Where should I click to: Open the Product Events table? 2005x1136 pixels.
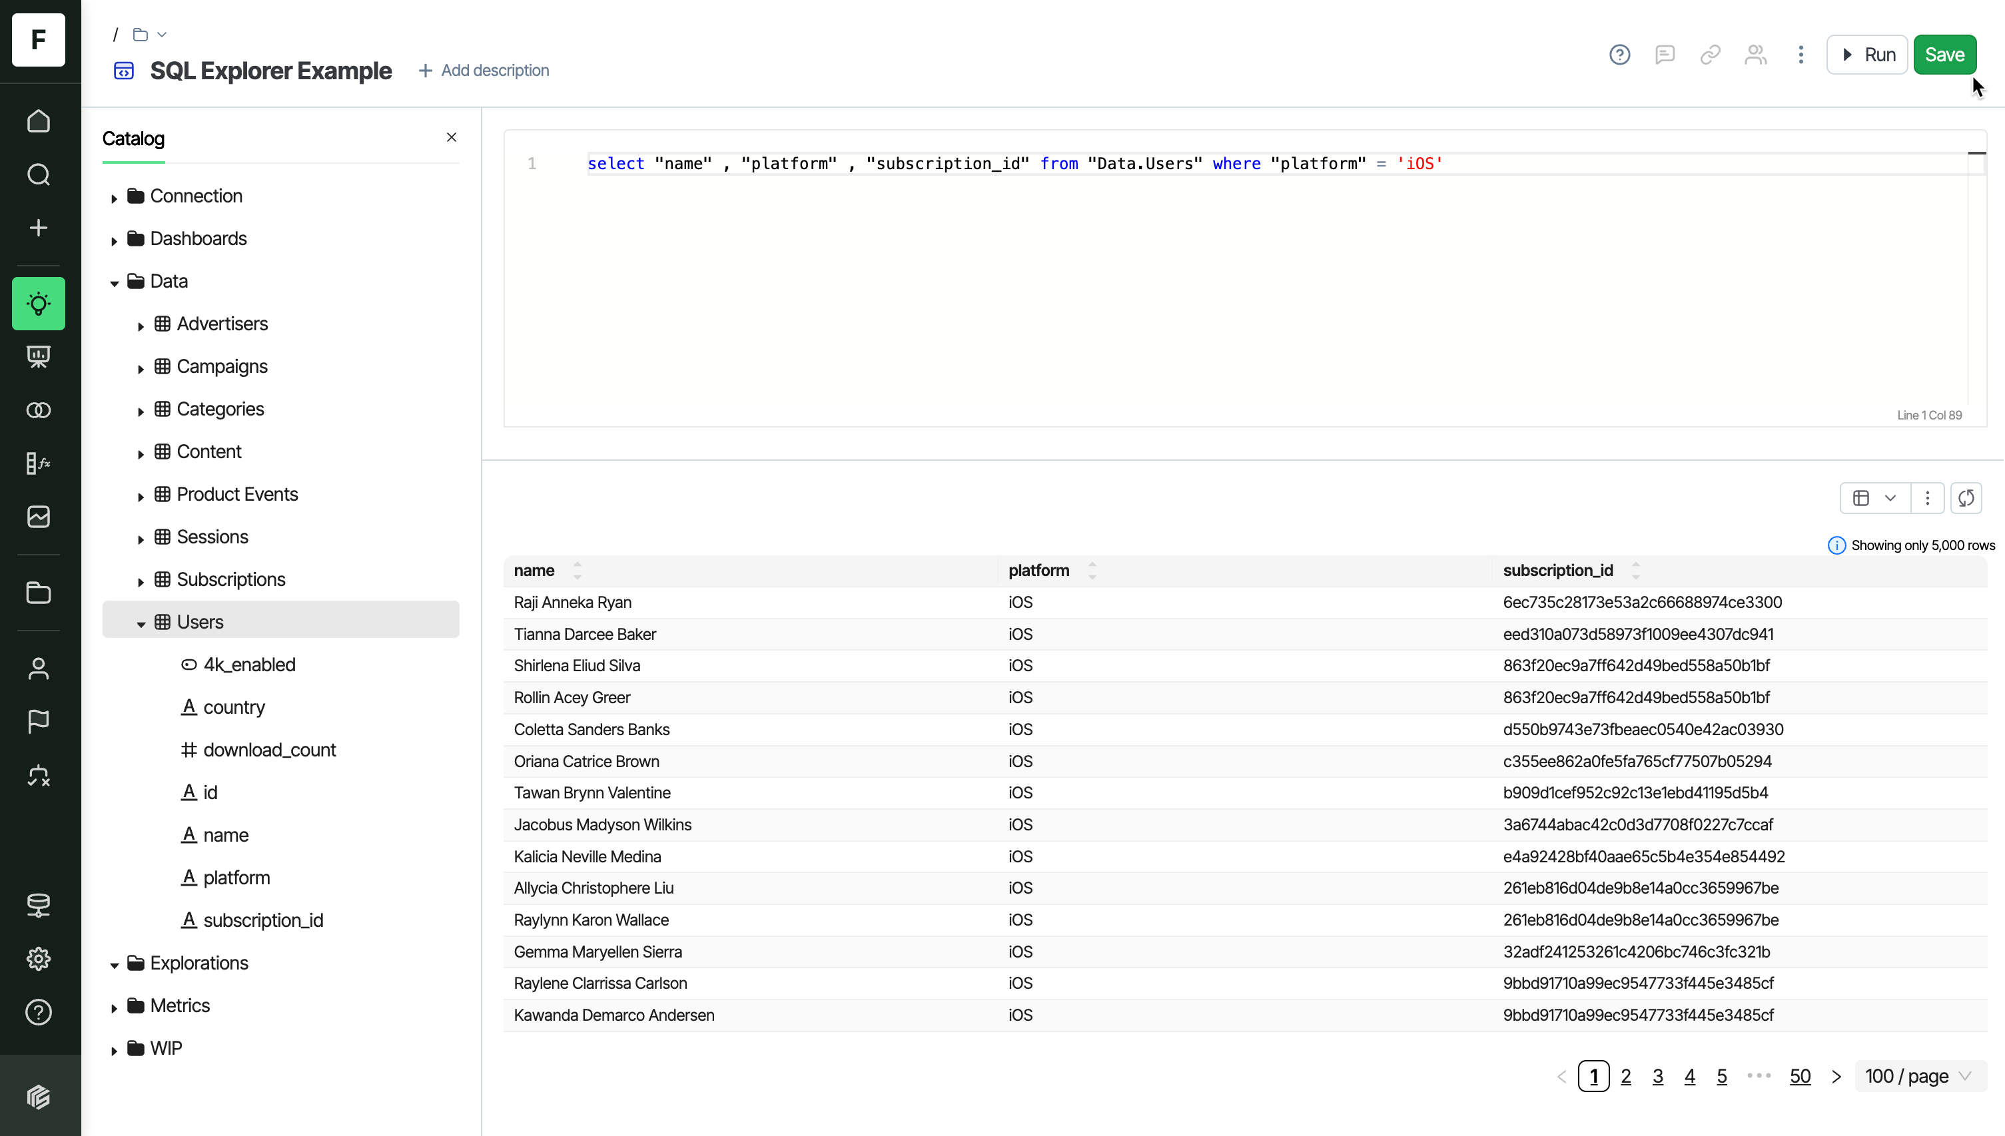[237, 495]
